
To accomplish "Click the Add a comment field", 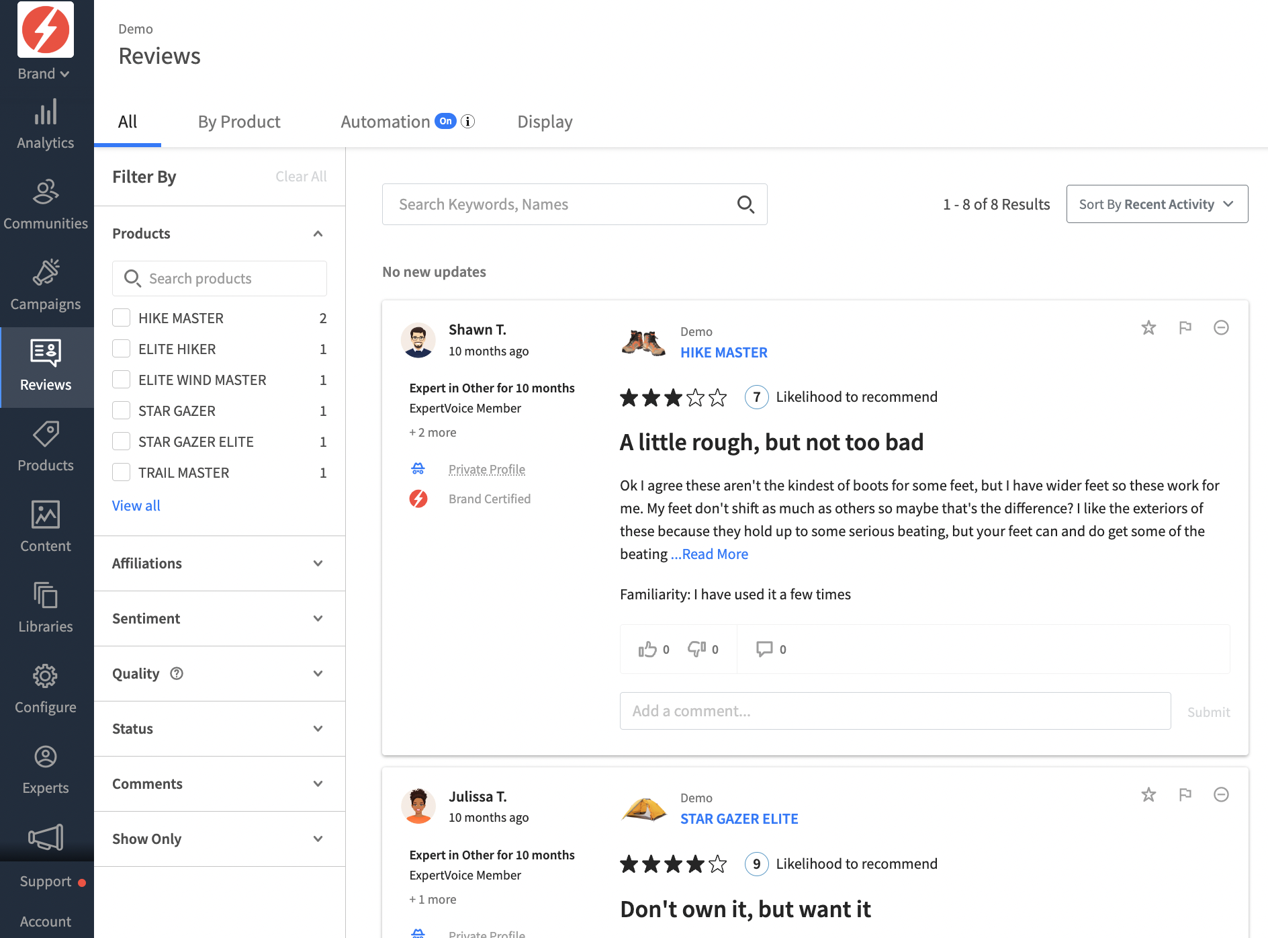I will pyautogui.click(x=895, y=711).
